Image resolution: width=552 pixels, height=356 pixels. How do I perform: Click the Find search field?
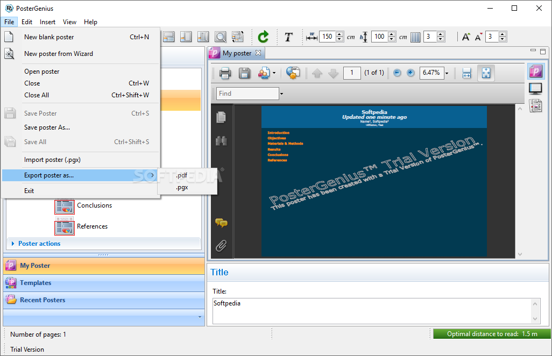(247, 94)
